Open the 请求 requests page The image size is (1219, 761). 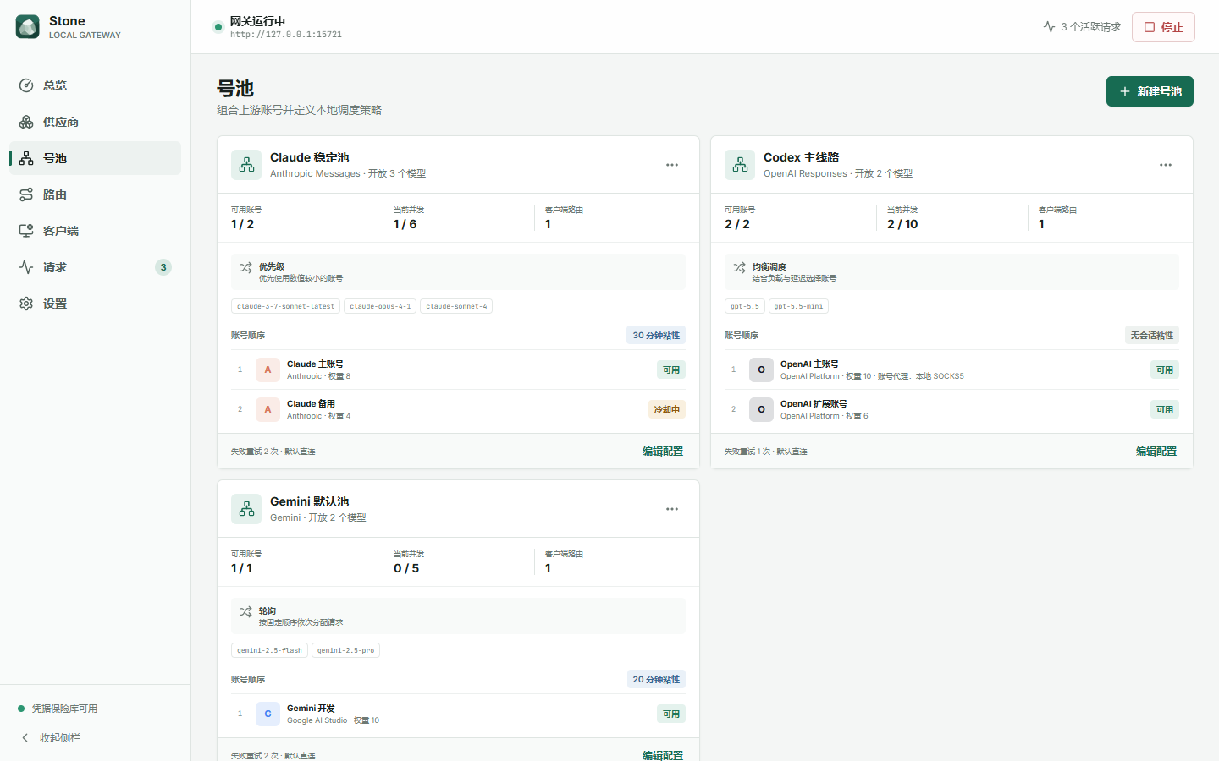click(x=95, y=267)
